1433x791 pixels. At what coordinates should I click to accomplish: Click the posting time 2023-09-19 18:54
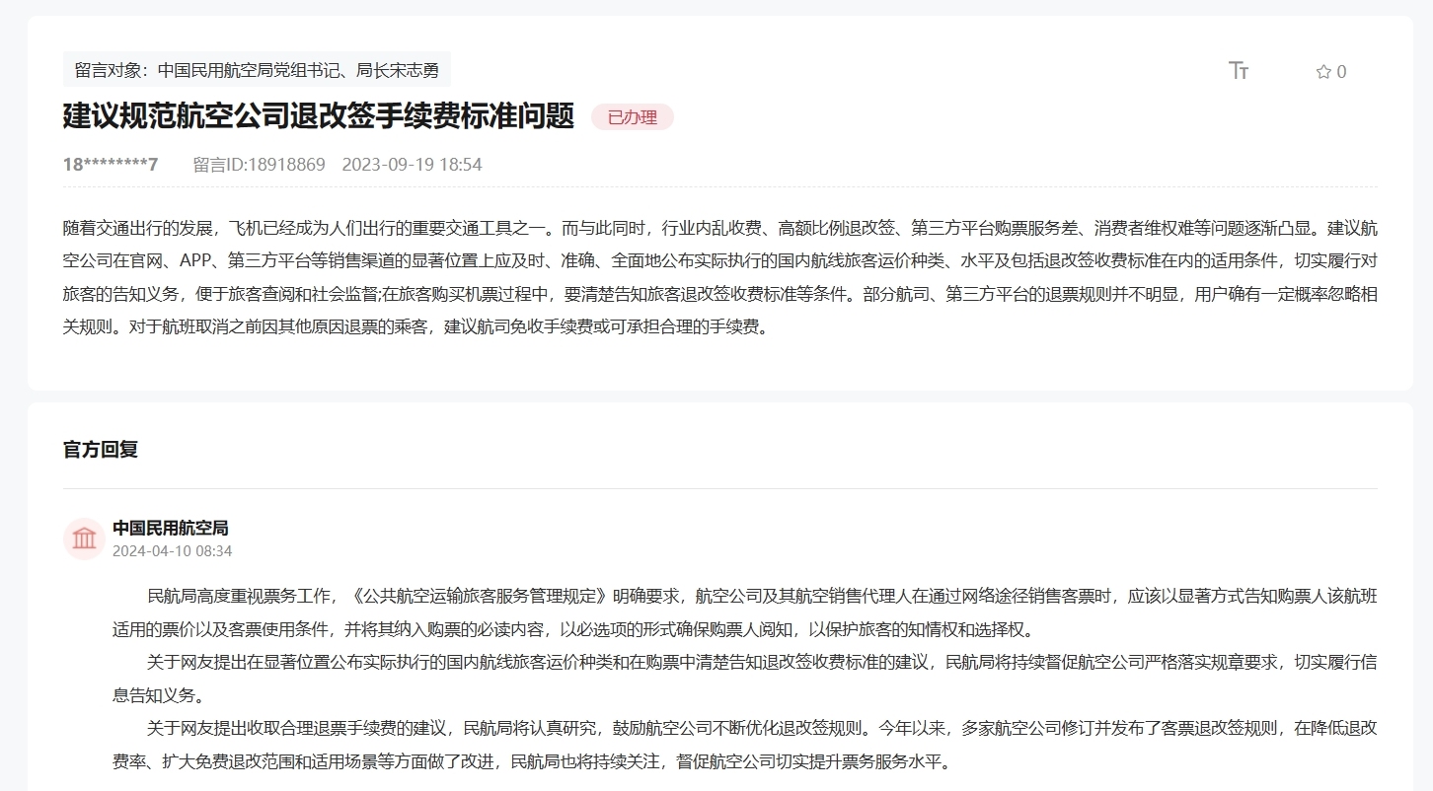(412, 165)
